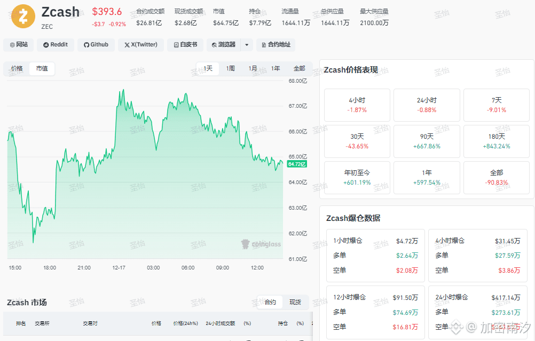
Task: Click the 市值 $64.75亿 value
Action: click(225, 23)
